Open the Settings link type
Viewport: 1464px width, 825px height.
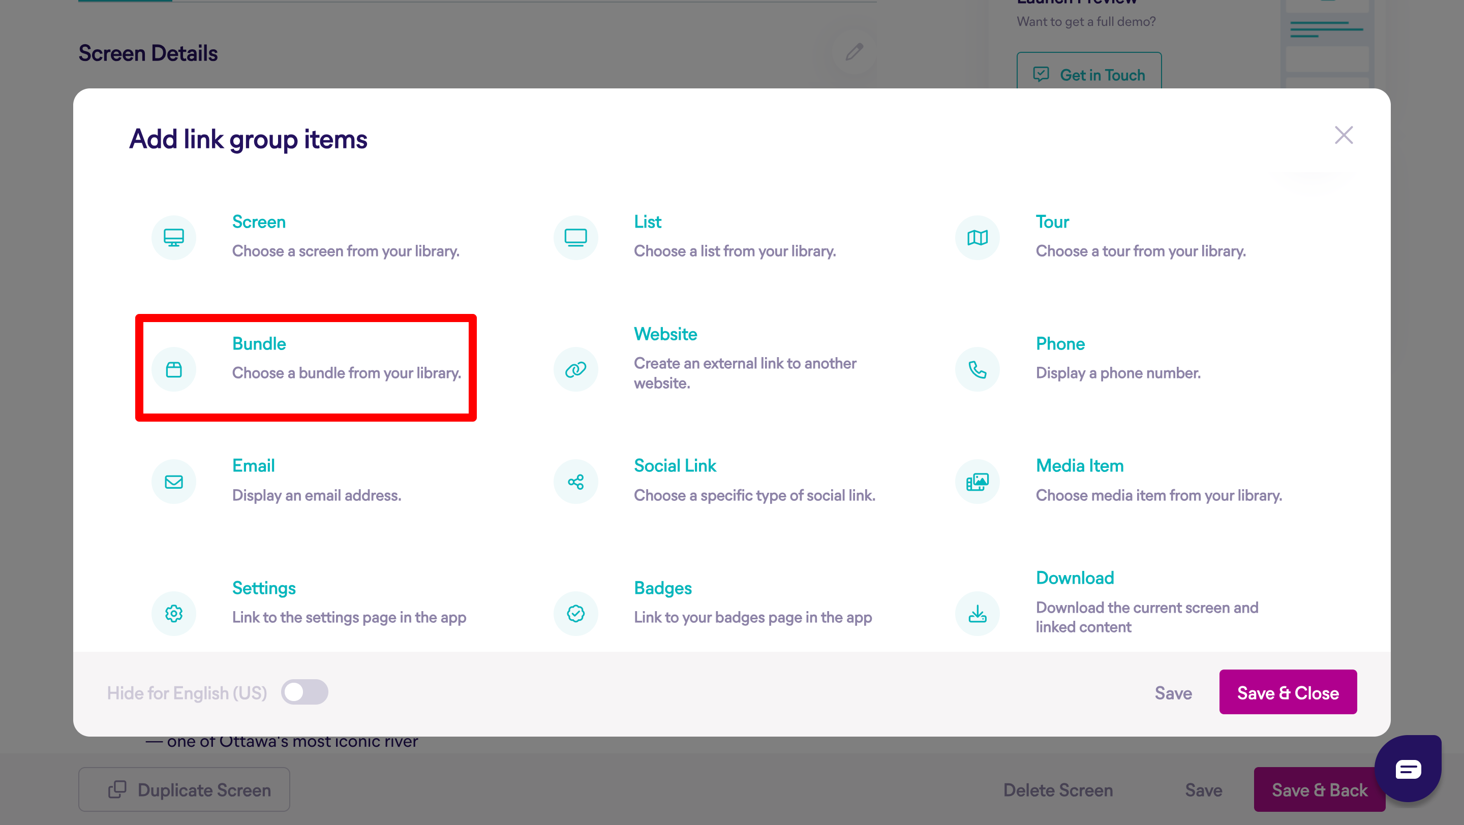(264, 588)
